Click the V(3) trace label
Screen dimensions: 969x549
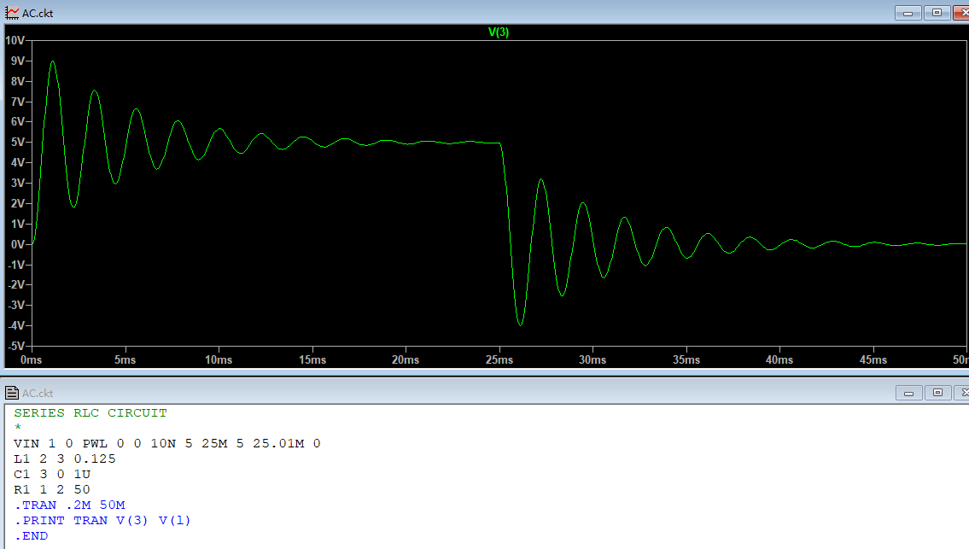click(499, 32)
